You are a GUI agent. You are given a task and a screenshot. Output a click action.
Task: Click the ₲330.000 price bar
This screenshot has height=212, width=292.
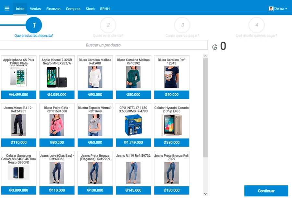pyautogui.click(x=172, y=142)
